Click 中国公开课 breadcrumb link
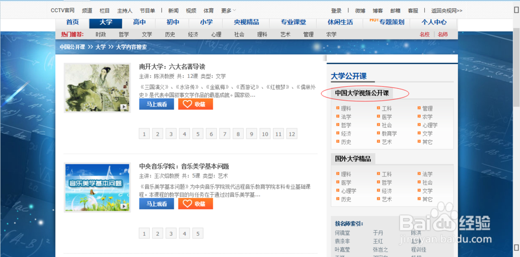 point(72,47)
